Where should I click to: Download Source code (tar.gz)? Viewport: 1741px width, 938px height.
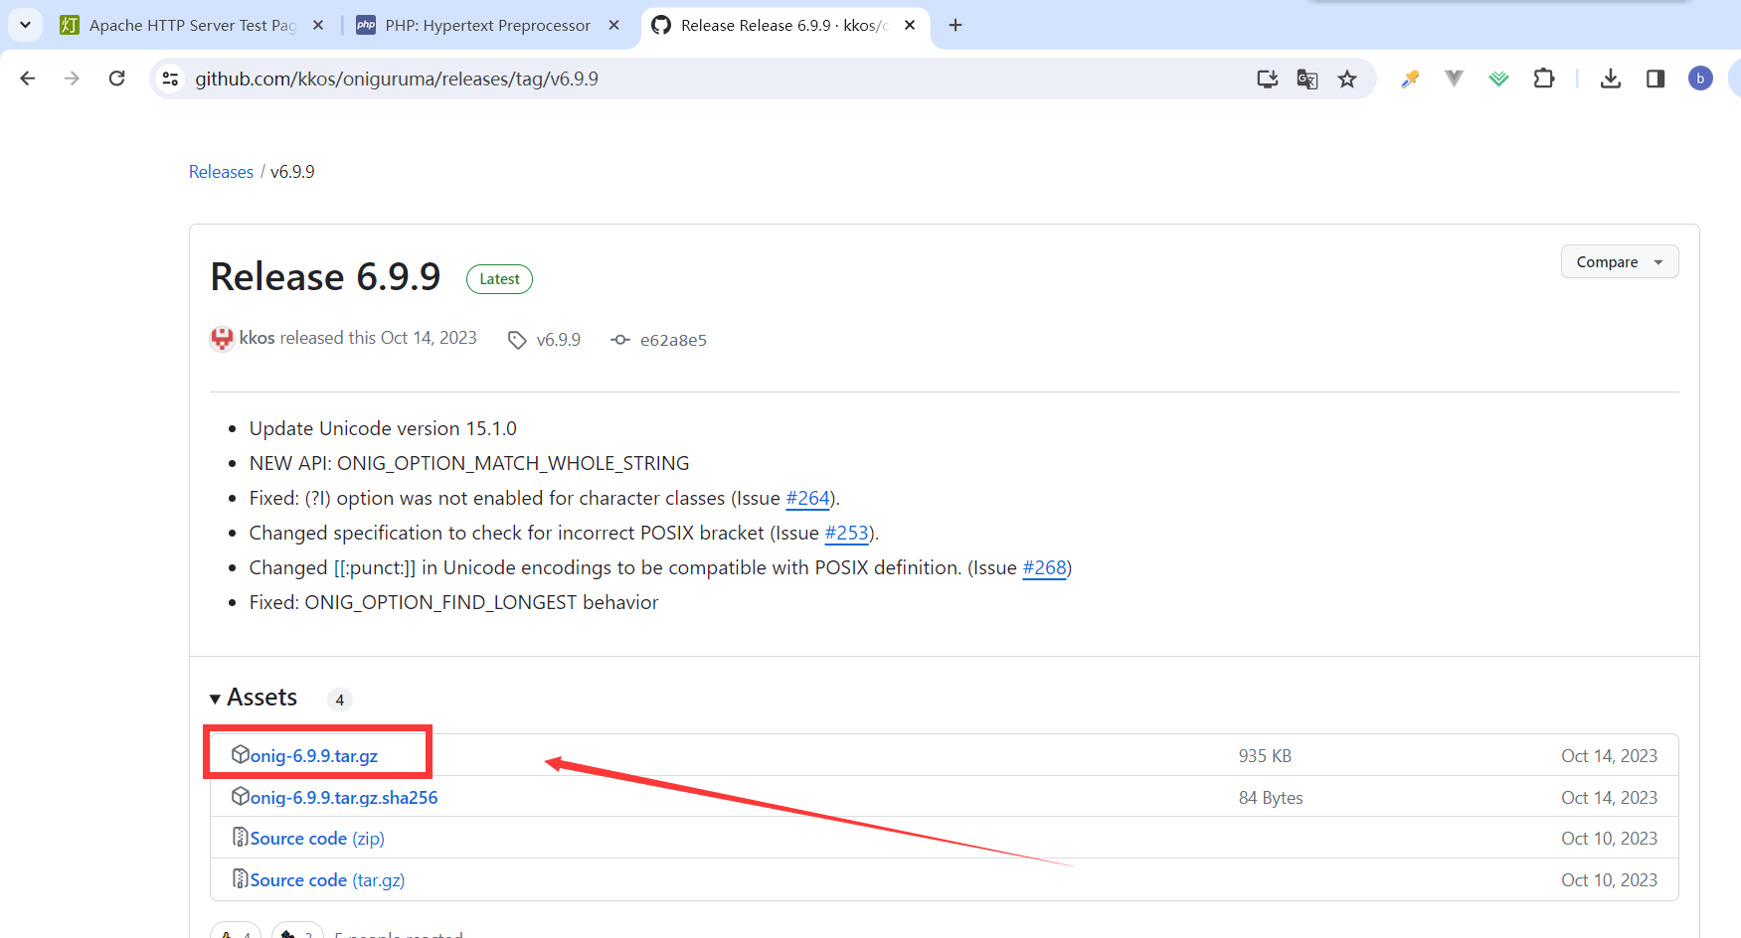point(327,880)
